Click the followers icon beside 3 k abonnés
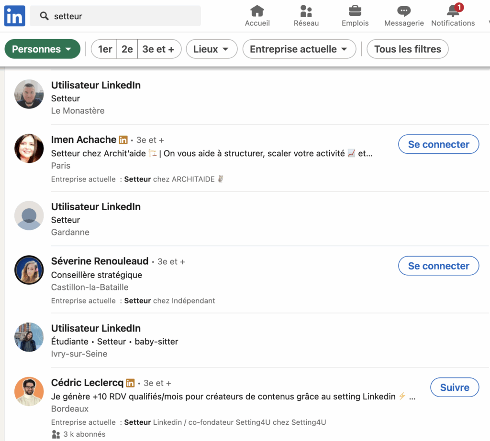Image resolution: width=490 pixels, height=441 pixels. click(56, 434)
